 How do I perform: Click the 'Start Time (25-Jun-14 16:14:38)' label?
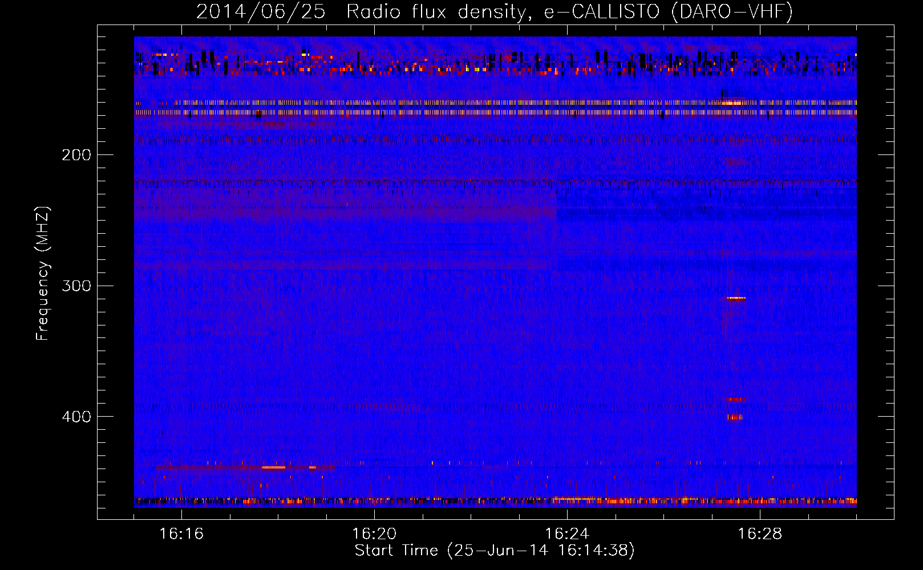tap(495, 551)
